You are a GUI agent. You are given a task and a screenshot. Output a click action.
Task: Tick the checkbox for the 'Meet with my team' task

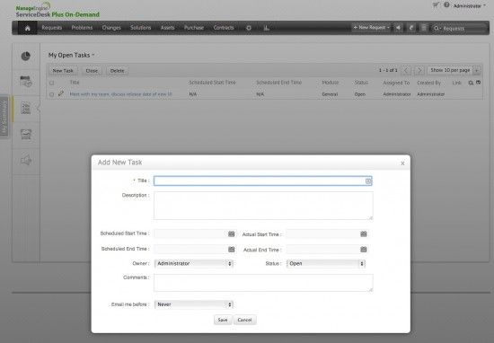pos(52,94)
